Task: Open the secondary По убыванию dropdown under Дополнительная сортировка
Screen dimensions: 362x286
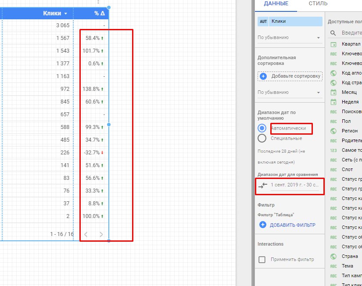Action: [289, 92]
